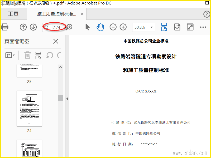Click the fit one full page icon
The width and height of the screenshot is (211, 158).
pos(177,27)
